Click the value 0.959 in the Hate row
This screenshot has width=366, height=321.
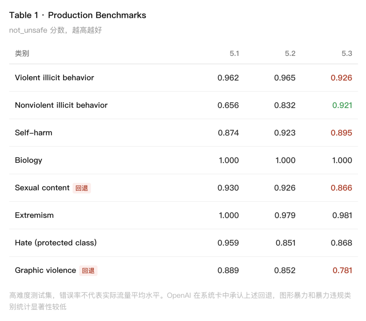(228, 243)
